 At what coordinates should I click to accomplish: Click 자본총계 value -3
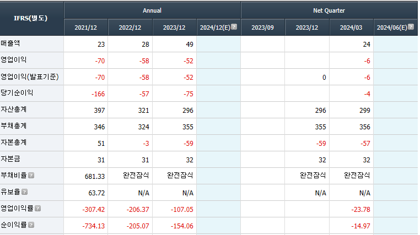pos(146,144)
